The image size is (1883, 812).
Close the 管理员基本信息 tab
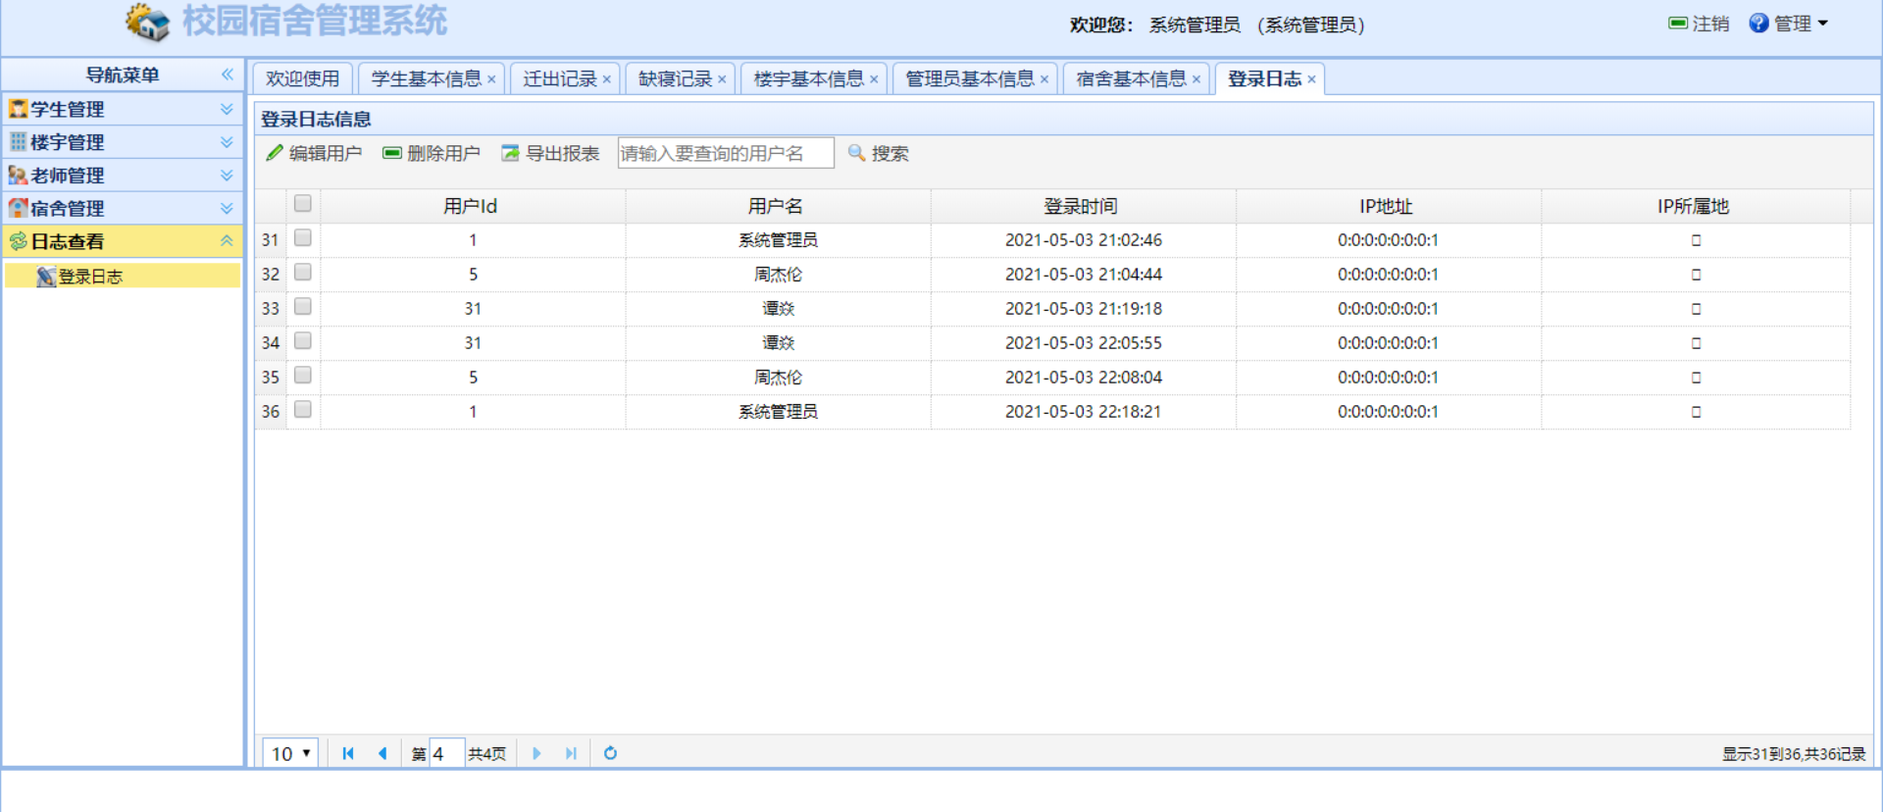tap(1044, 79)
